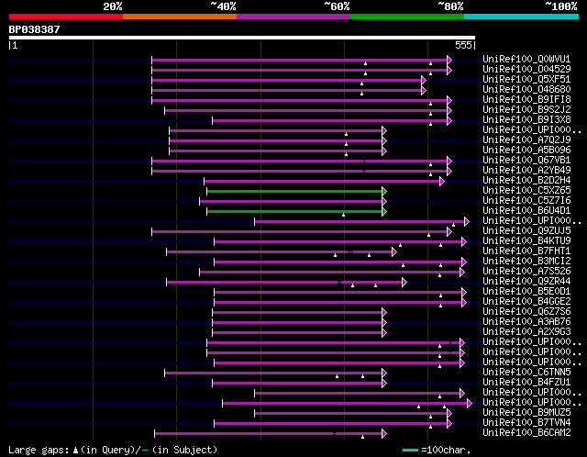Screen dimensions: 587x457
Task: Select the UniRef100_A2YB49 label
Action: (526, 171)
